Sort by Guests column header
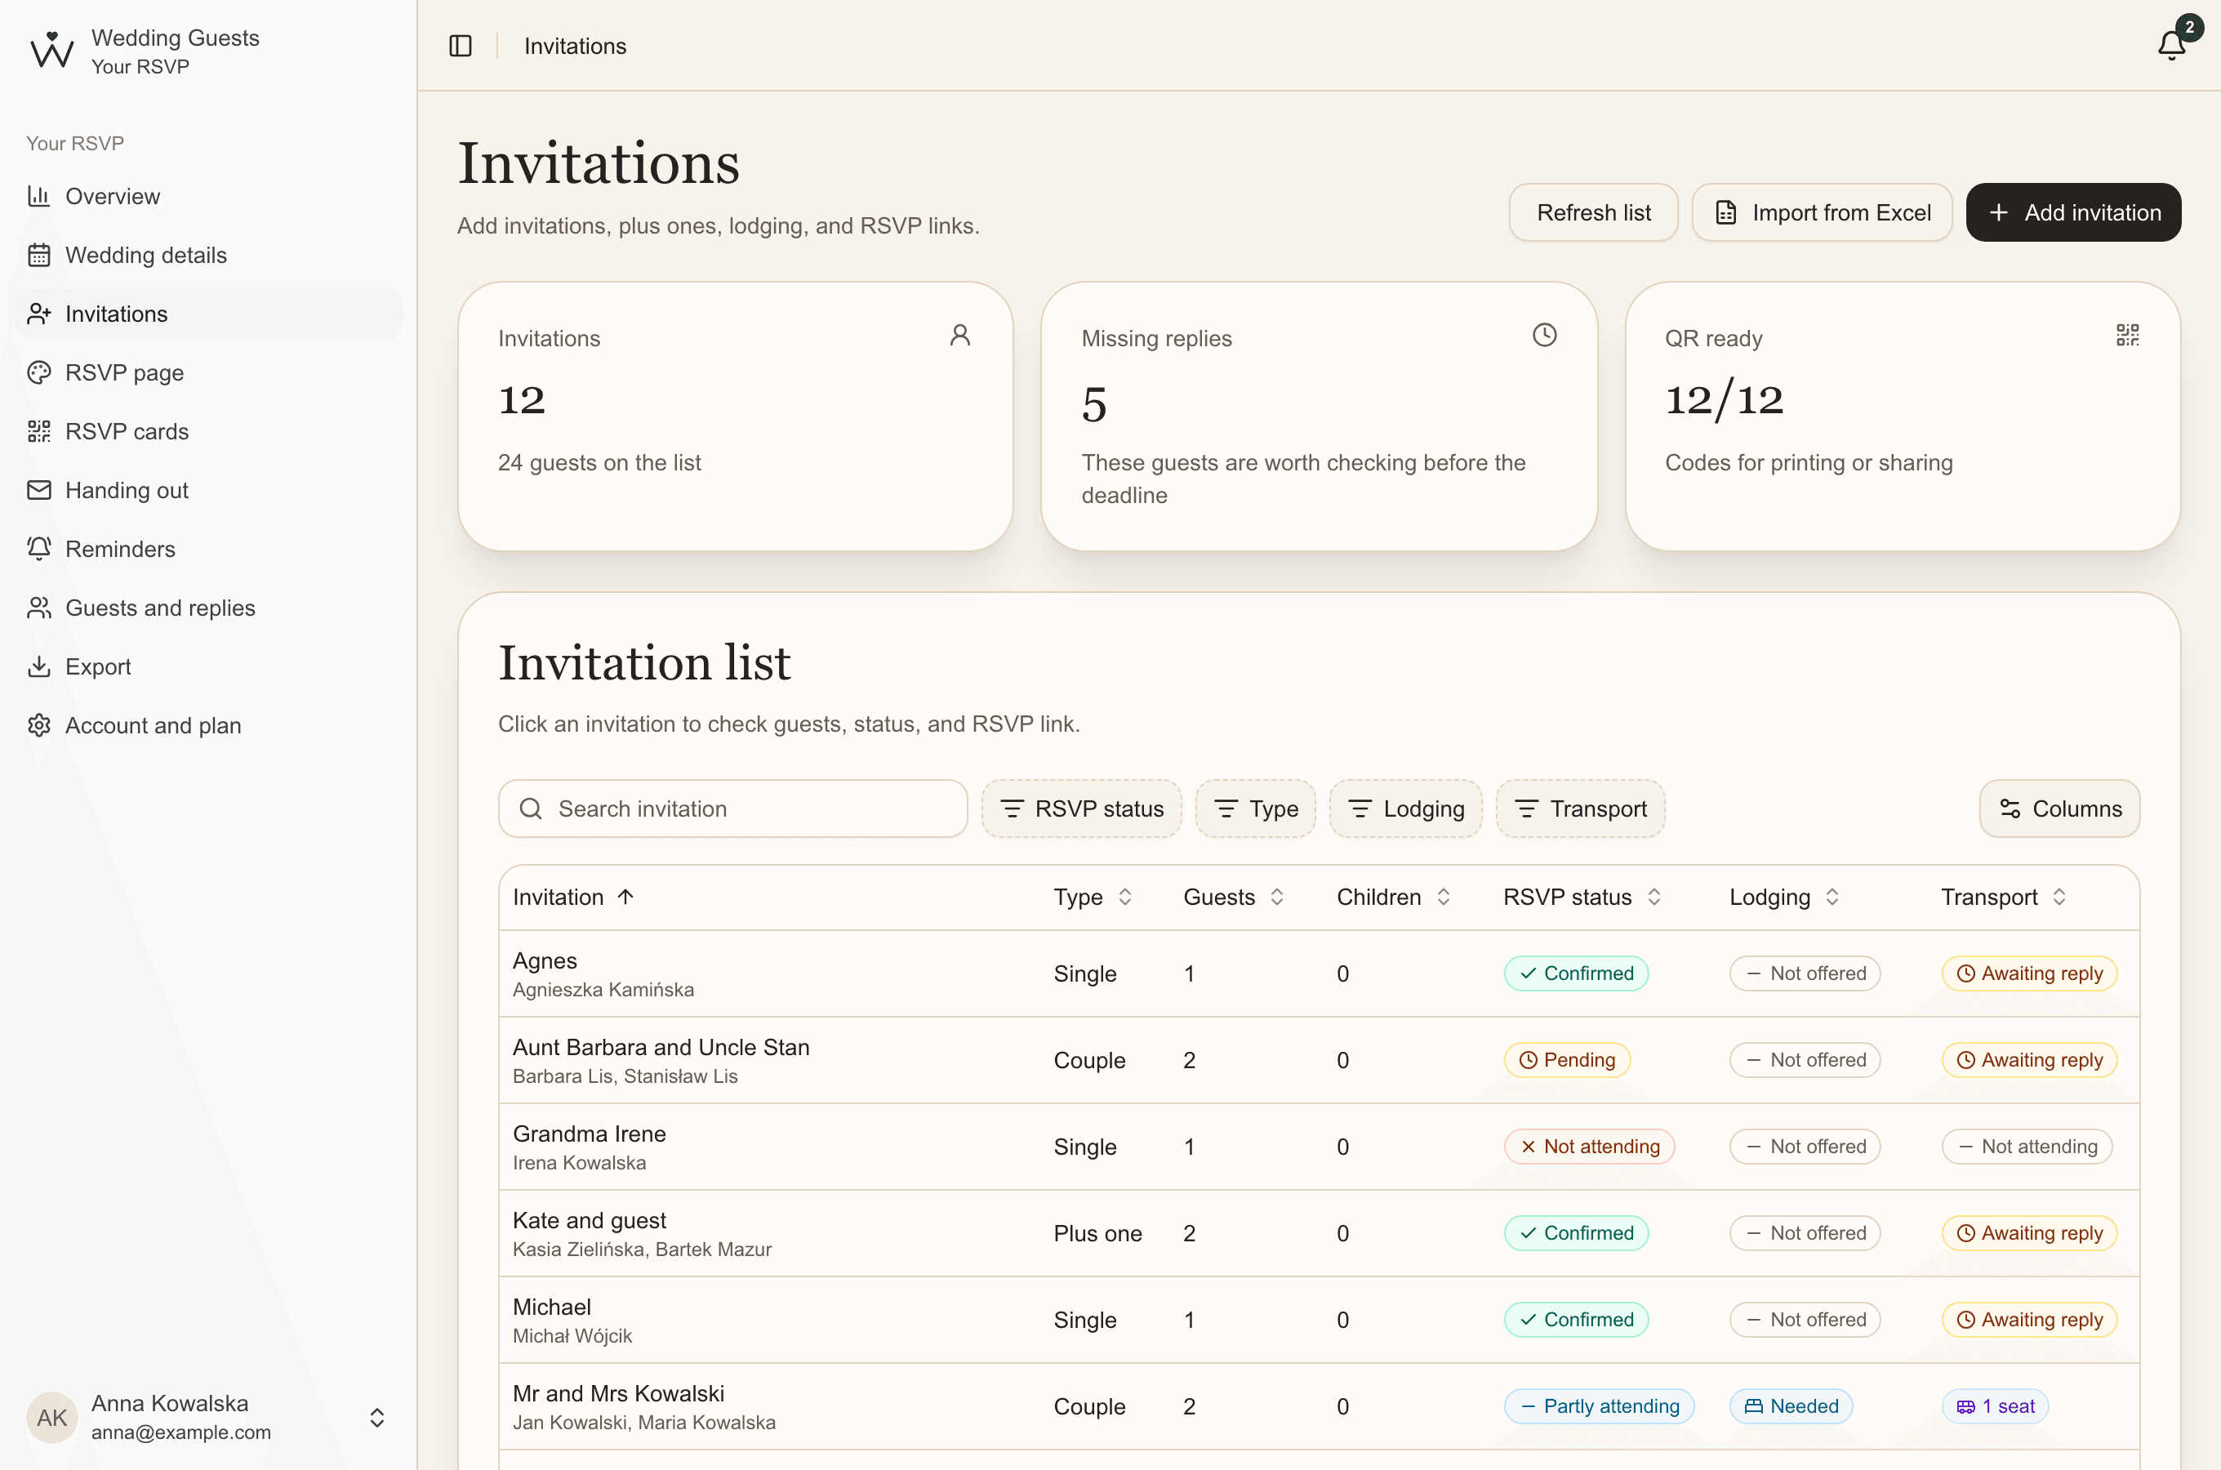 coord(1233,898)
